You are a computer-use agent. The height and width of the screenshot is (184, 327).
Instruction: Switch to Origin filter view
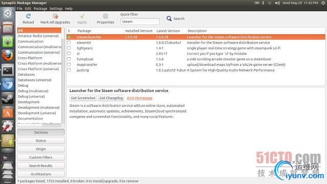point(41,149)
